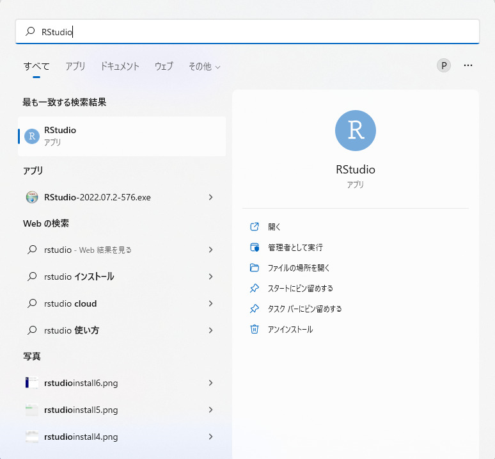Expand the RStudio-2022.07.2-576.exe chevron

pyautogui.click(x=210, y=197)
